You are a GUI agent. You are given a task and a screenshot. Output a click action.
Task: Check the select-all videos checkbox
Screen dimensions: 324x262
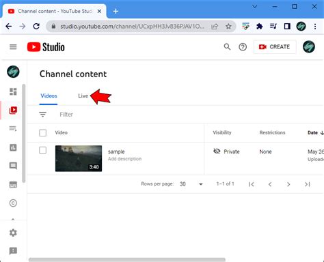point(43,132)
